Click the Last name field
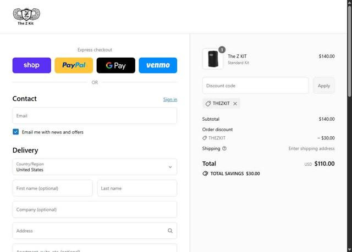Viewport: 352px width, 252px height. (x=137, y=188)
